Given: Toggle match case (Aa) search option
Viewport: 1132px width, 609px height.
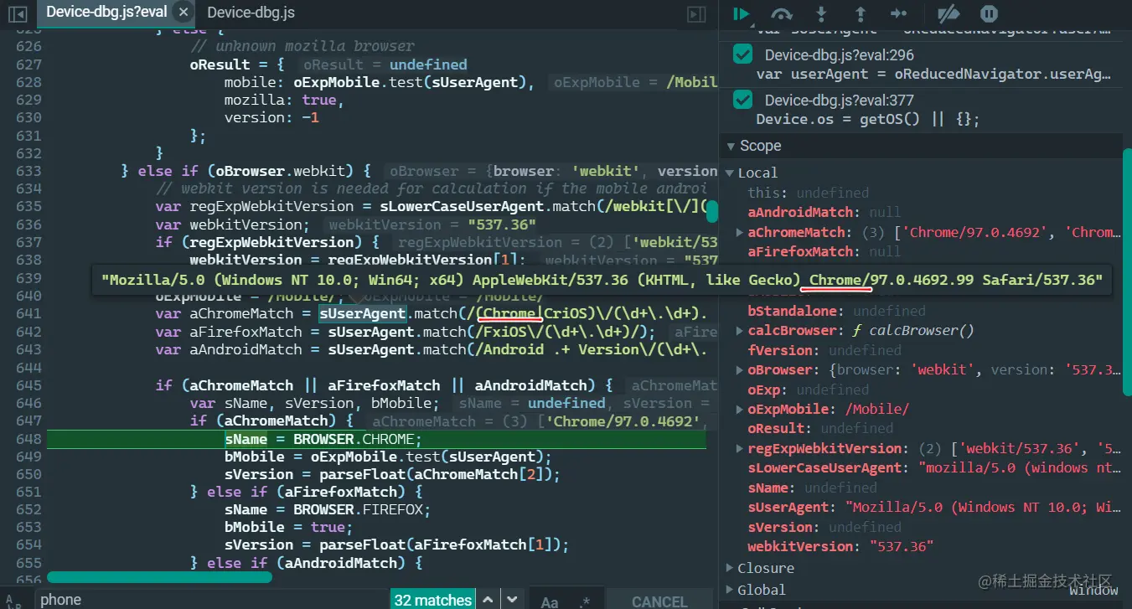Looking at the screenshot, I should click(550, 601).
